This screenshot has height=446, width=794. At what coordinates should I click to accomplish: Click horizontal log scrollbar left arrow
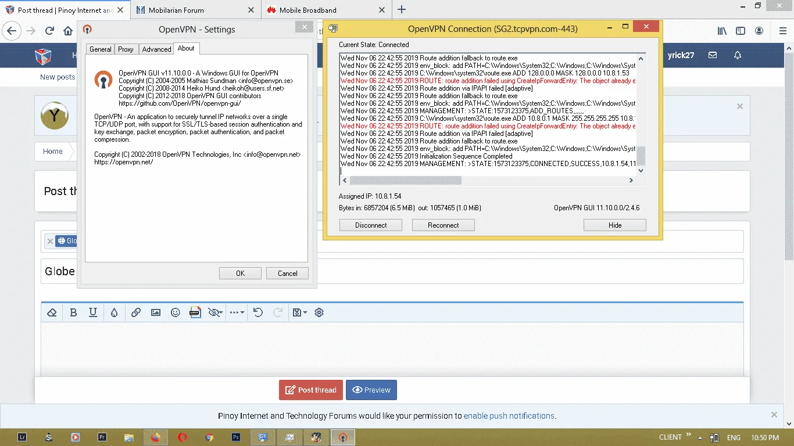point(344,181)
